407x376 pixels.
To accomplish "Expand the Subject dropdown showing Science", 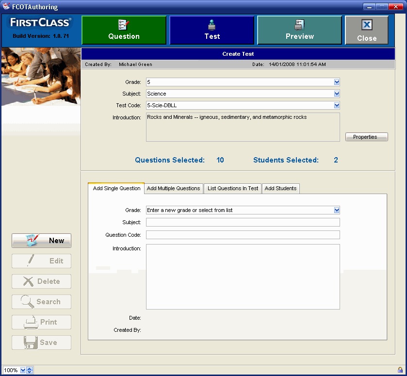I will 337,94.
